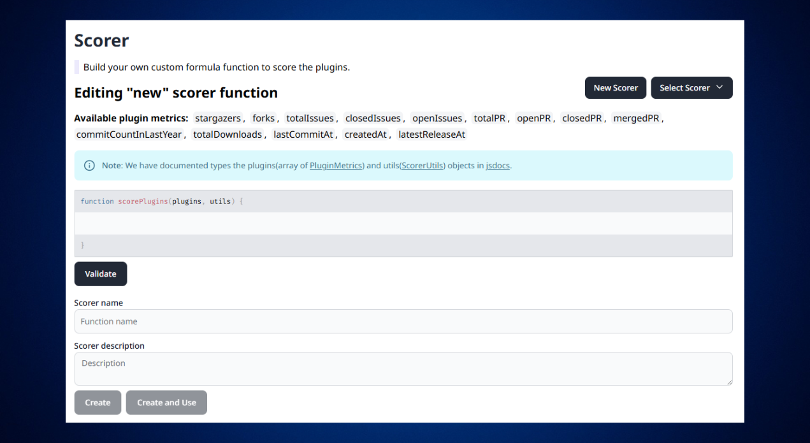Open the ScorerUtils documentation link

[x=423, y=165]
